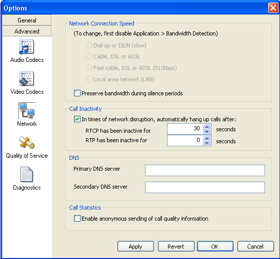Screen dimensions: 280x259
Task: Switch to the General tab
Action: [x=27, y=20]
